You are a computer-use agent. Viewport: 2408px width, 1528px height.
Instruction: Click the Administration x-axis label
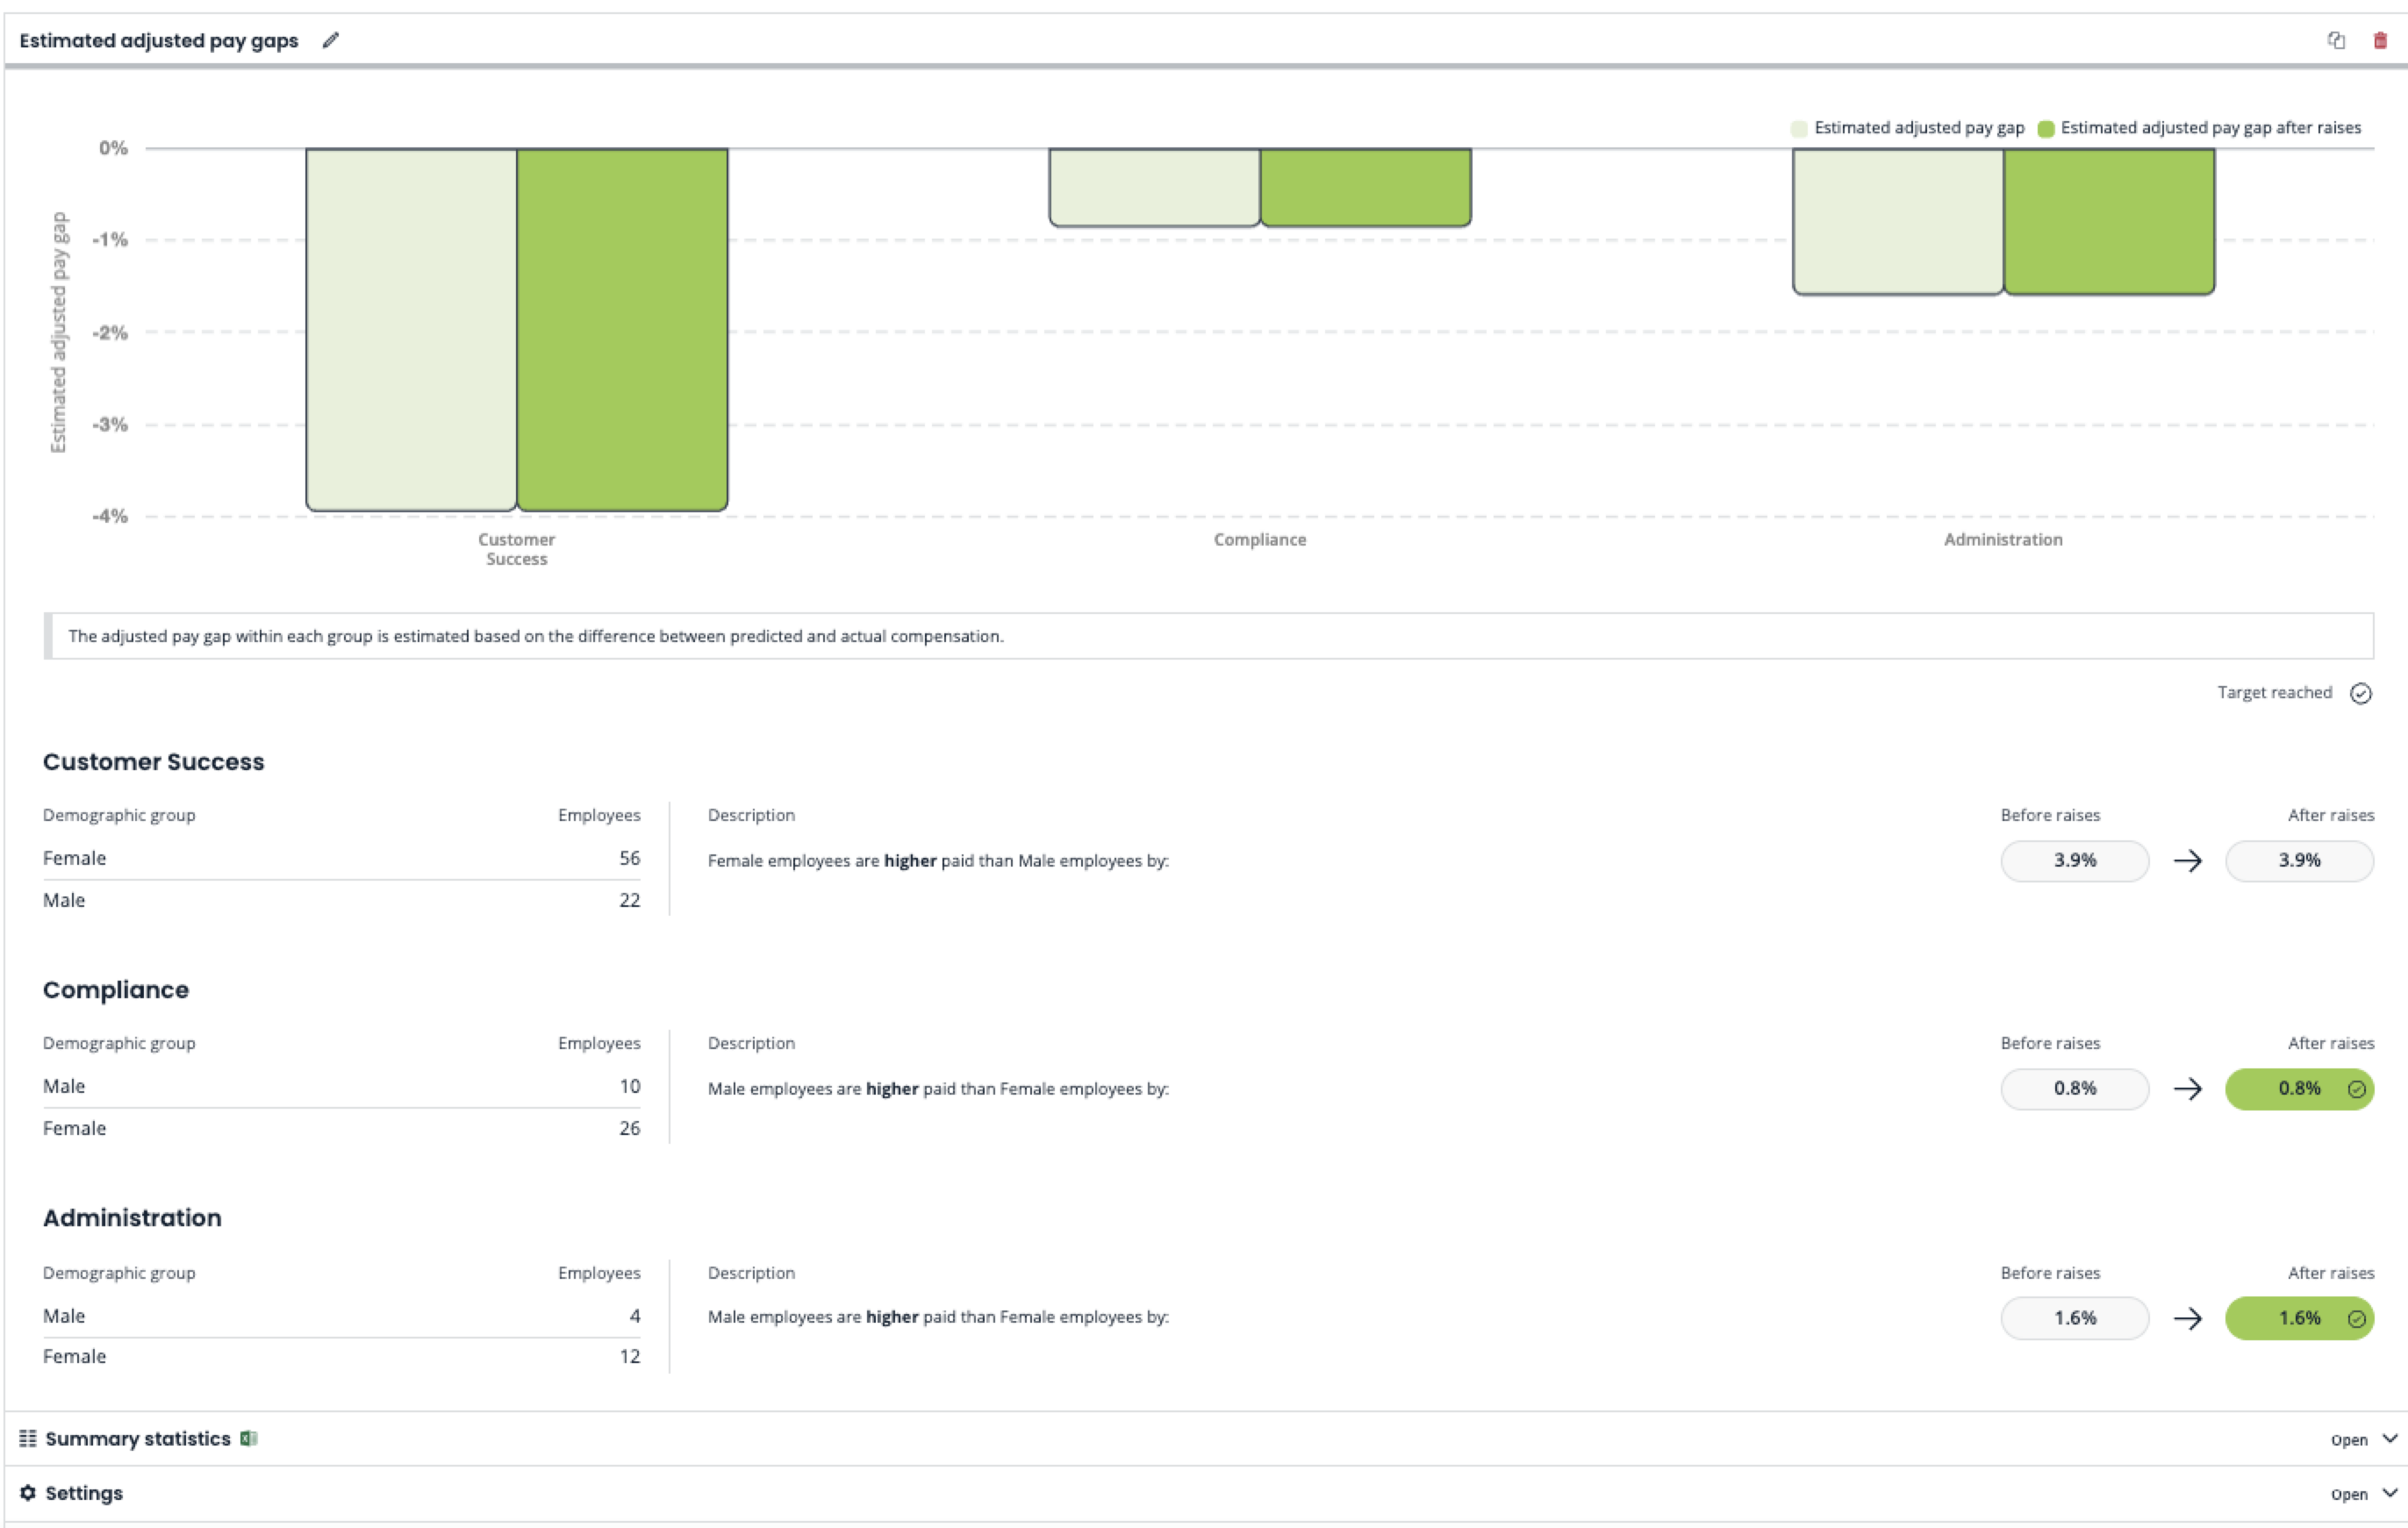(2002, 539)
